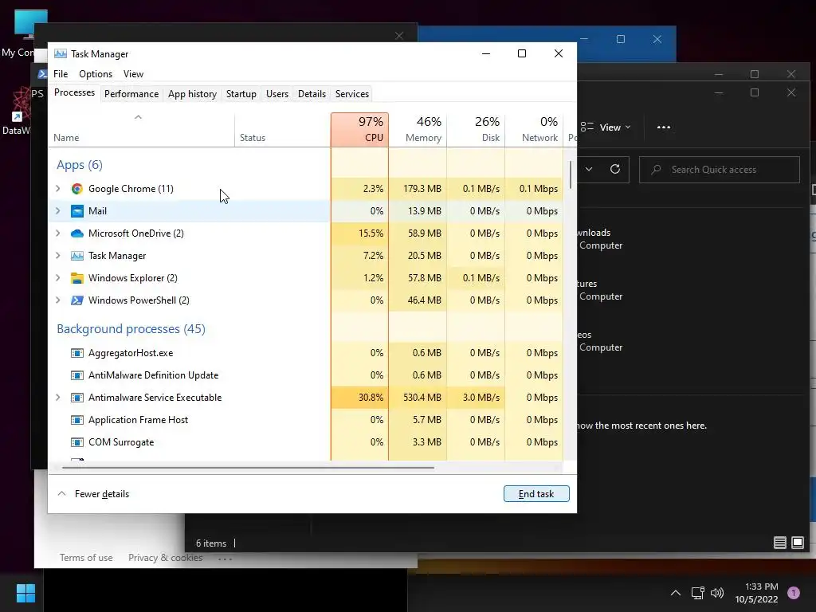Click the AggregatorHost.exe process icon
Viewport: 816px width, 612px height.
point(77,353)
